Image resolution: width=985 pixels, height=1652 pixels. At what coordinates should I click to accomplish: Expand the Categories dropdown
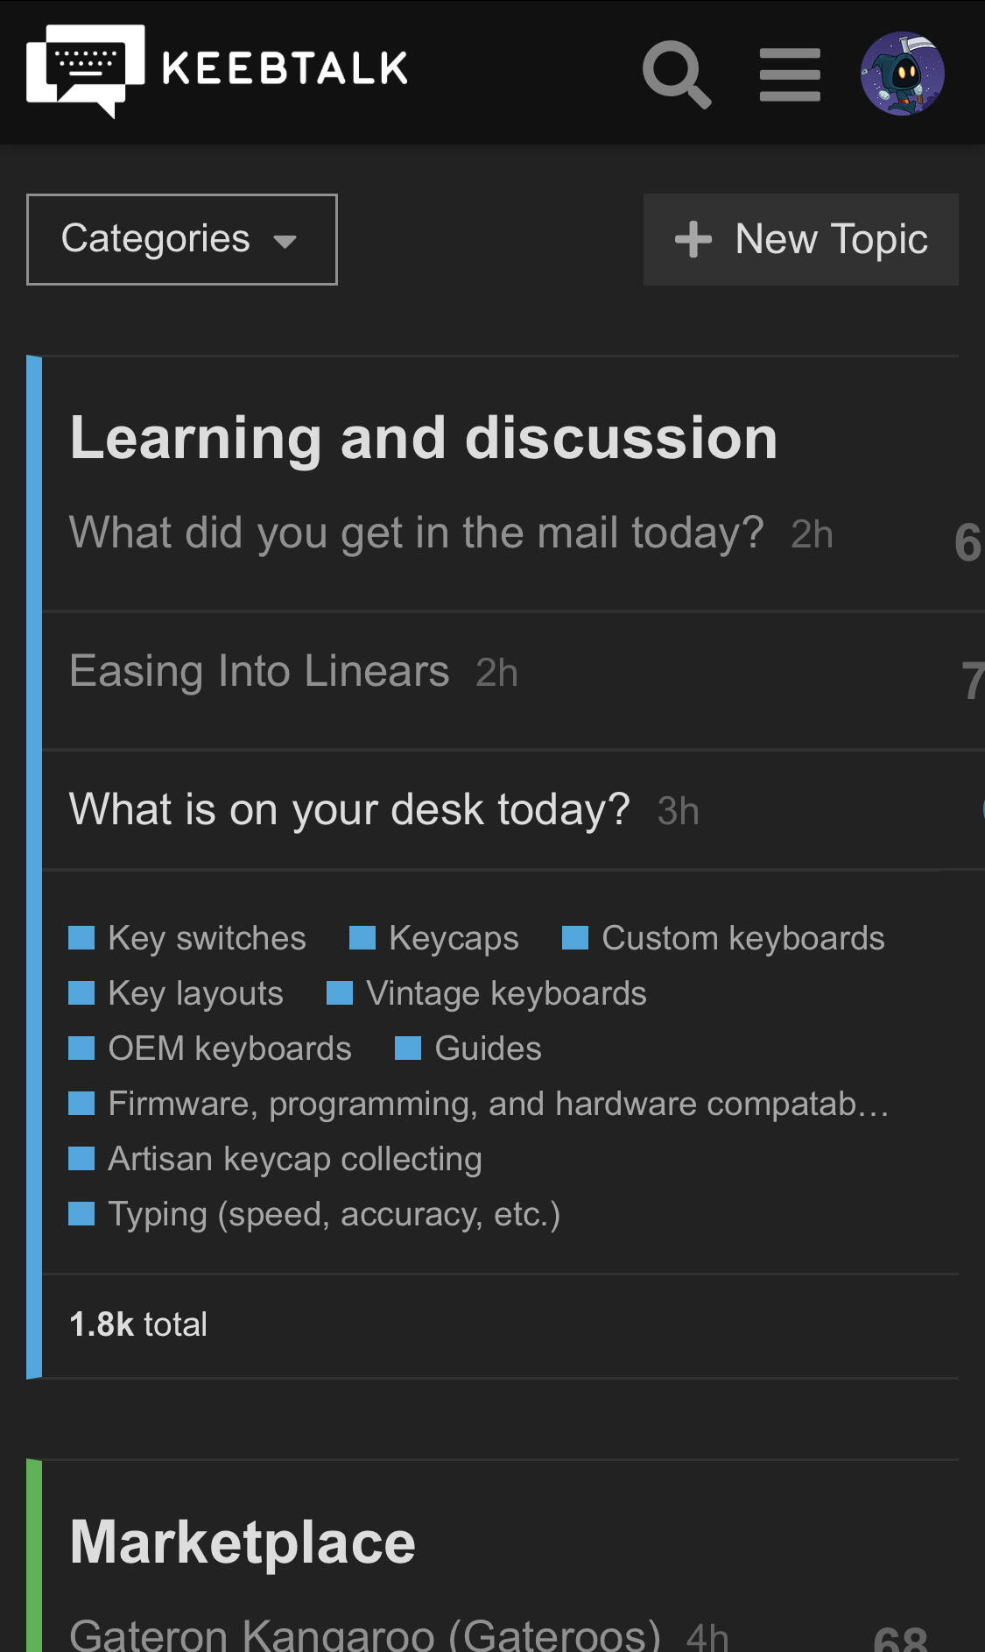click(x=182, y=239)
